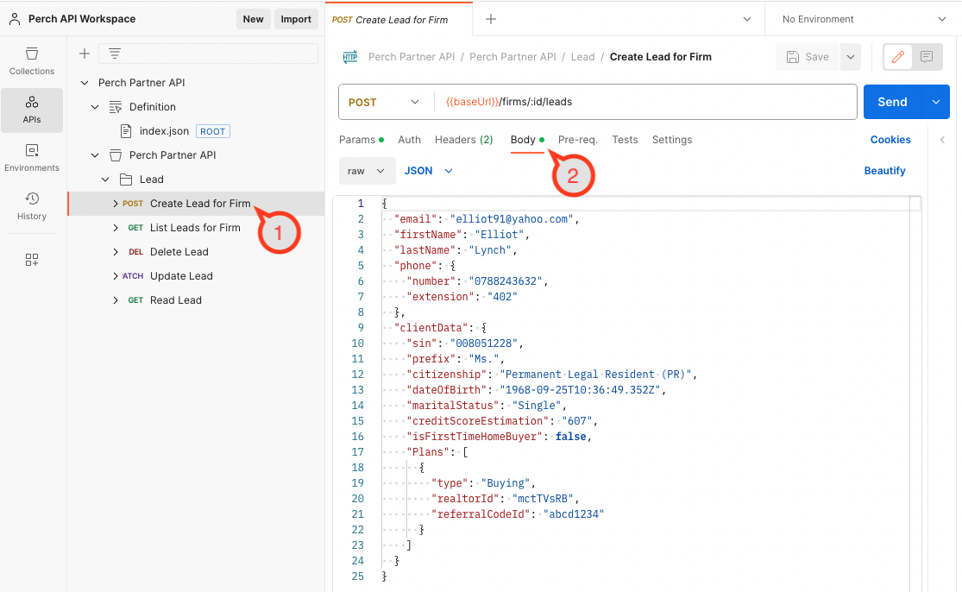Open the History sidebar section
This screenshot has height=592, width=962.
32,206
